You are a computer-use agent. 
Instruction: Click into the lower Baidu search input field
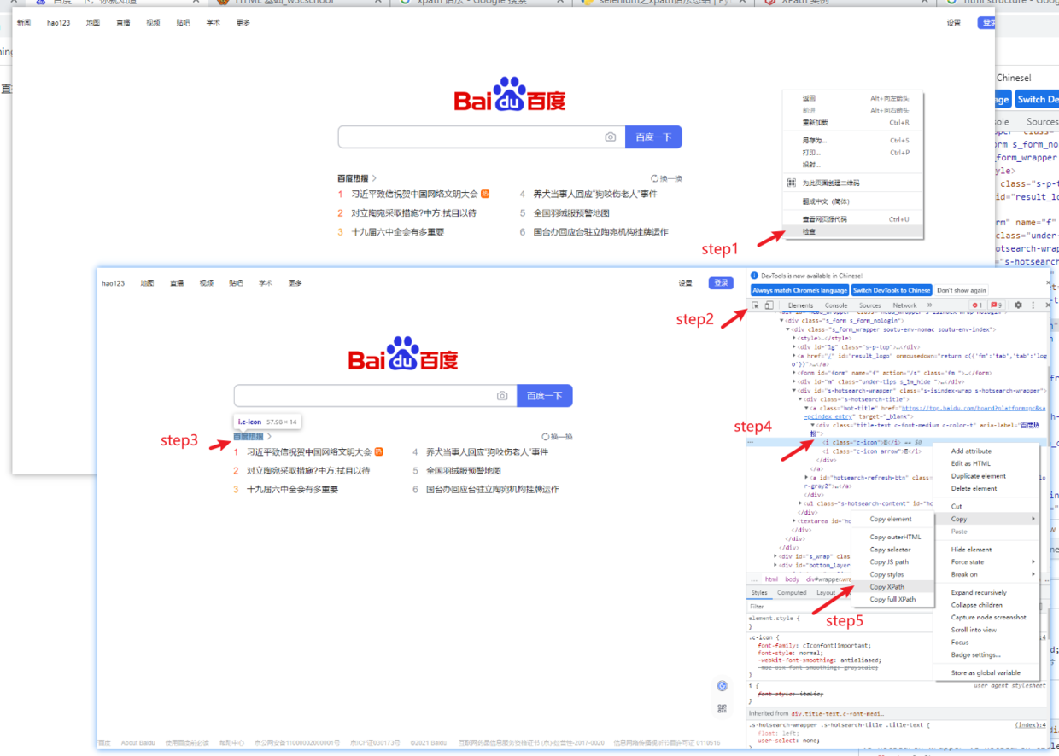pyautogui.click(x=364, y=396)
